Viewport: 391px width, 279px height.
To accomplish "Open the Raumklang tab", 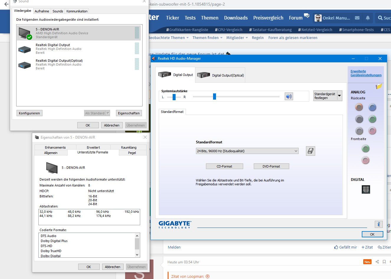I will pos(129,147).
